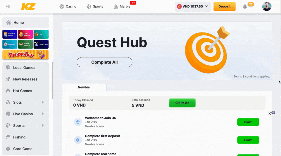Open the Quest Hub sidebar tile

click(x=41, y=44)
